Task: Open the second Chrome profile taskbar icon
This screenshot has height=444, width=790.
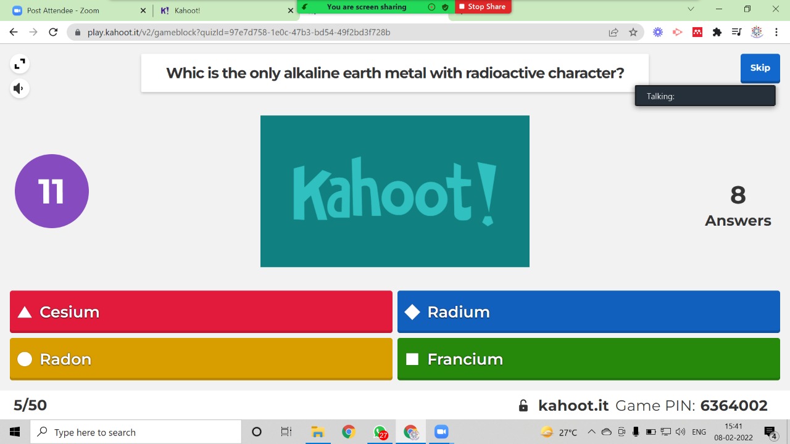Action: (411, 432)
